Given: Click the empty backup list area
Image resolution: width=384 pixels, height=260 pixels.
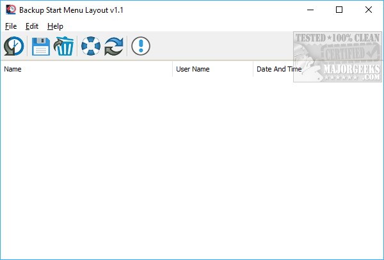Looking at the screenshot, I should click(x=192, y=166).
